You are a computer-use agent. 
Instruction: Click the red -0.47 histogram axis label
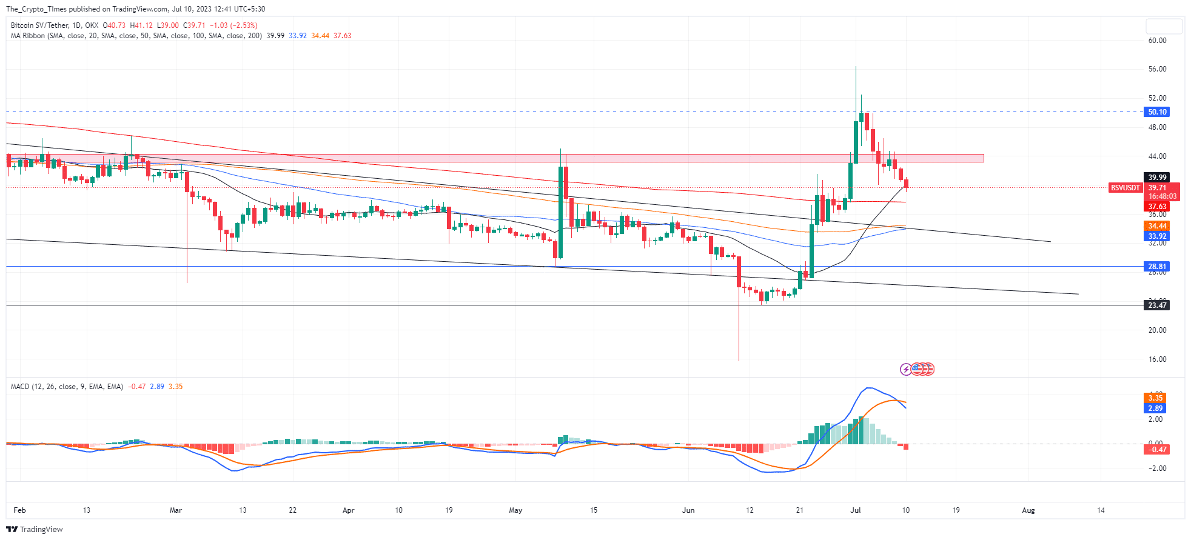tap(1156, 450)
